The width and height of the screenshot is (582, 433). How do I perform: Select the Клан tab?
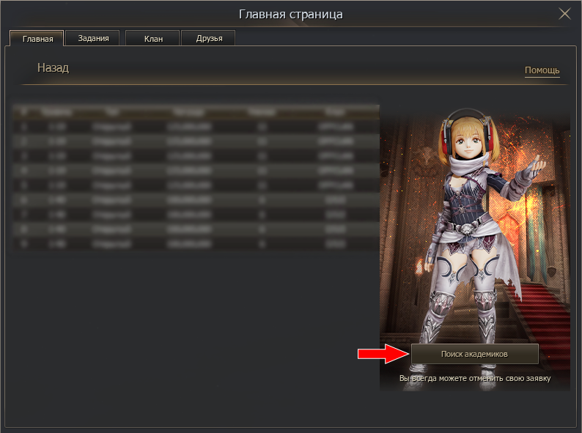pos(153,39)
